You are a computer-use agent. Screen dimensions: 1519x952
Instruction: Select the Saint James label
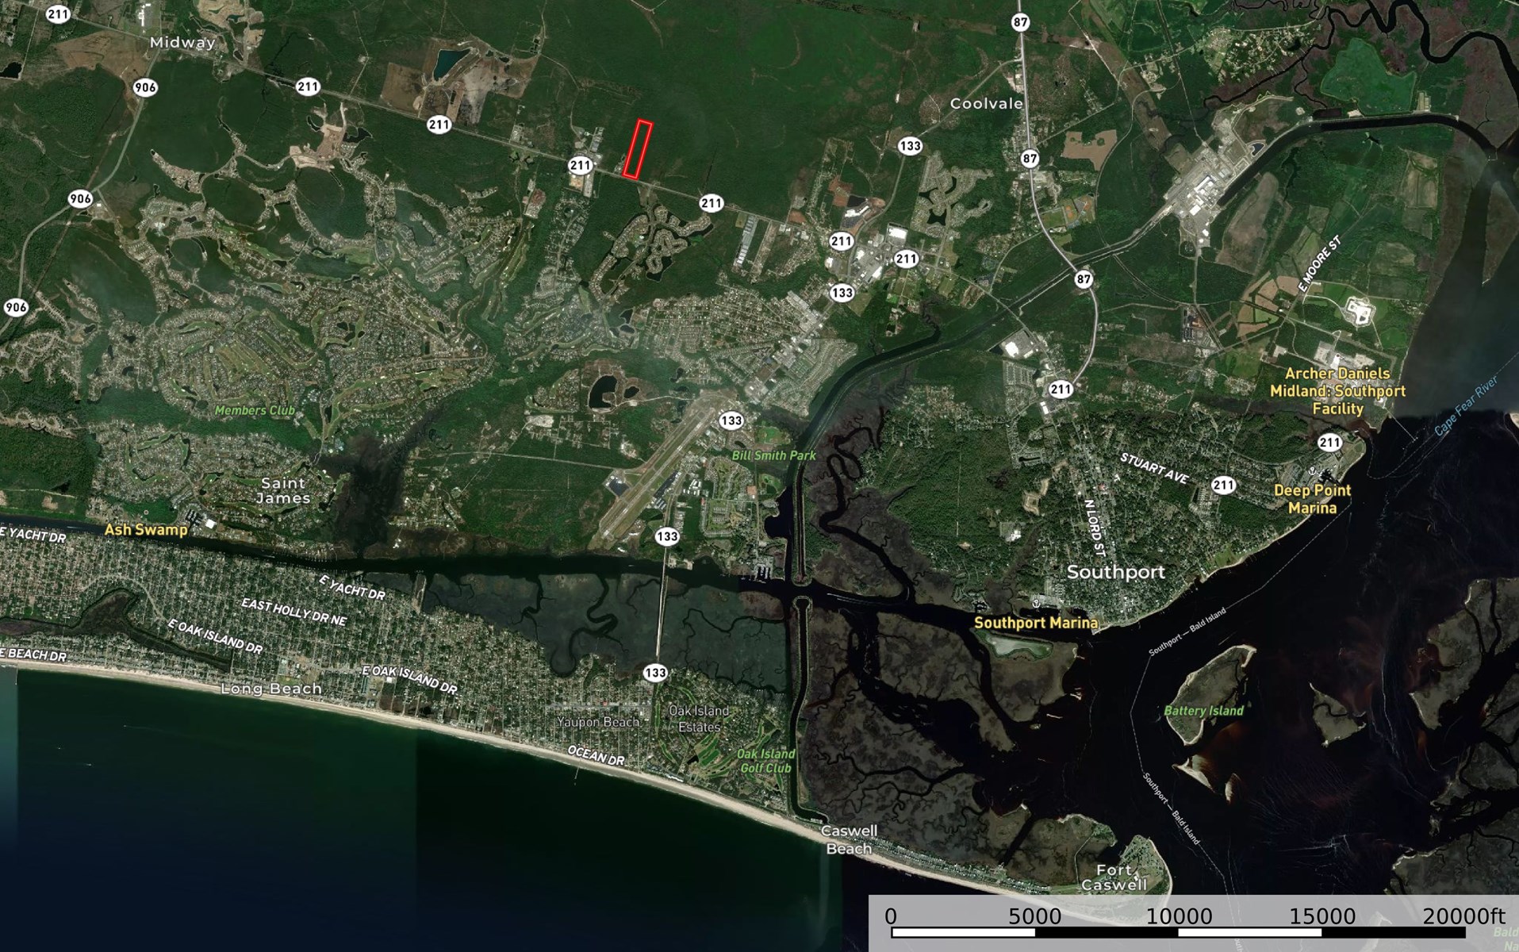283,490
